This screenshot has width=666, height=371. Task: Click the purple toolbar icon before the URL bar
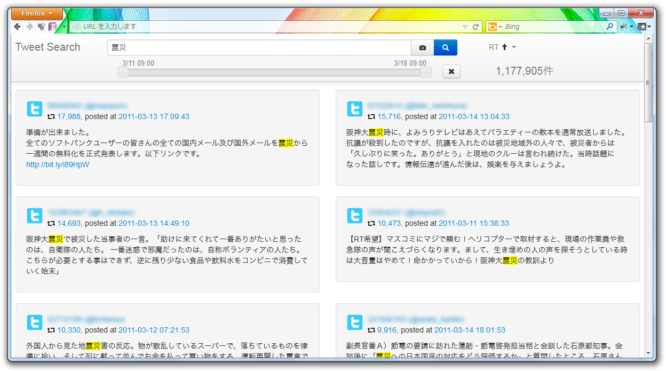pyautogui.click(x=53, y=27)
